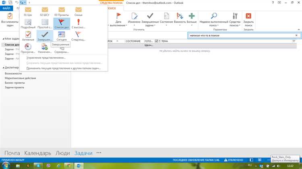302x169 pixels.
Task: Collapse the Мои задачи group
Action: click(3, 39)
